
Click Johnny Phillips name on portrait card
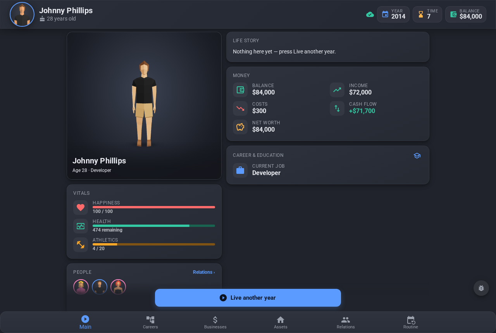tap(99, 161)
